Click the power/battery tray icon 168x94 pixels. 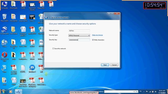(x=153, y=92)
